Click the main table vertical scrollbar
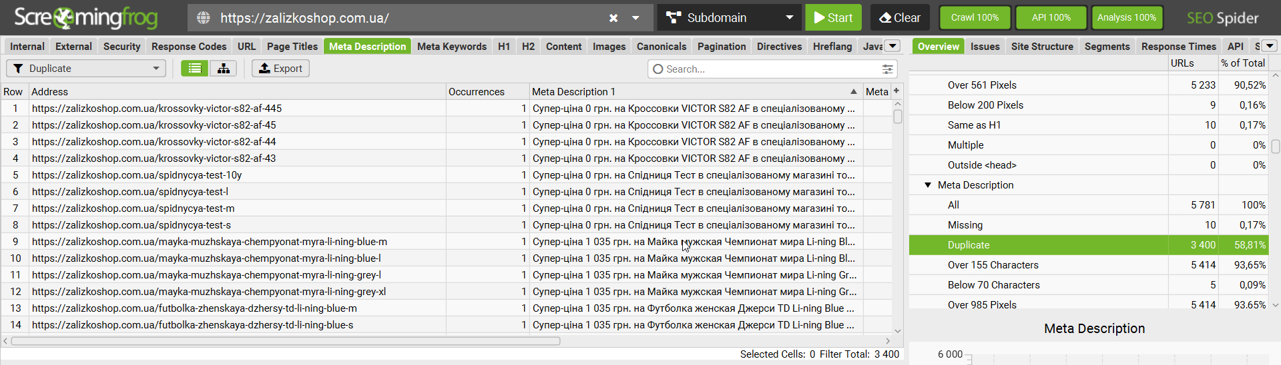This screenshot has height=365, width=1281. coord(898,117)
